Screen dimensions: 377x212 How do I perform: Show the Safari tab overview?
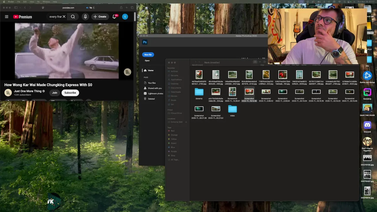click(132, 8)
